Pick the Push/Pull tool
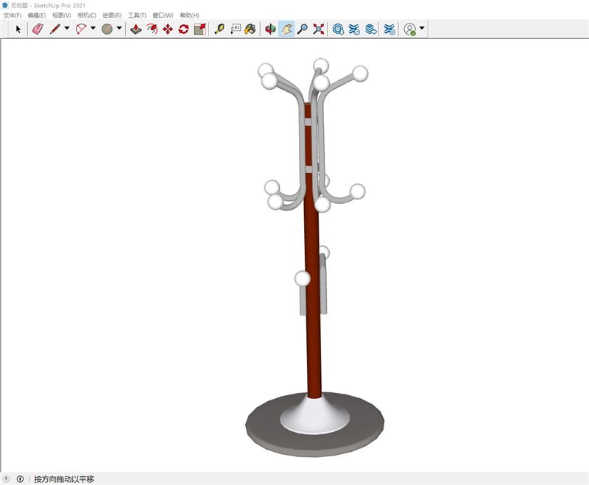The image size is (589, 485). tap(135, 29)
